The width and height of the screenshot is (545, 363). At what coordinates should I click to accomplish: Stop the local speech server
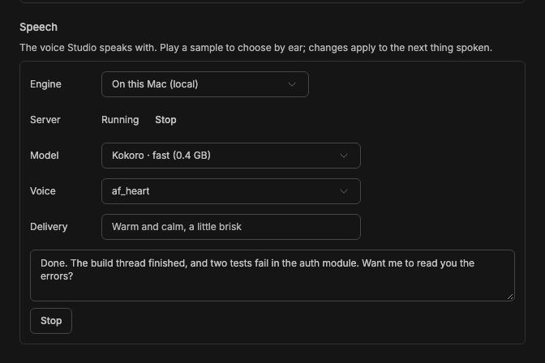pyautogui.click(x=165, y=120)
